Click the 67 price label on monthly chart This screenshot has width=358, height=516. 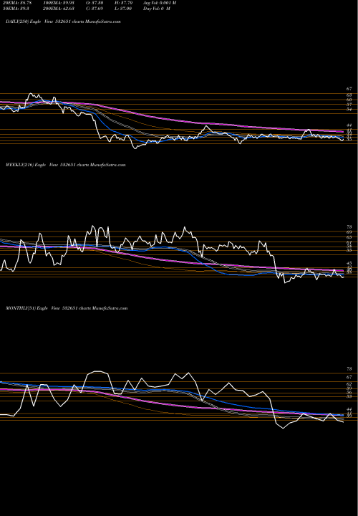tap(349, 377)
